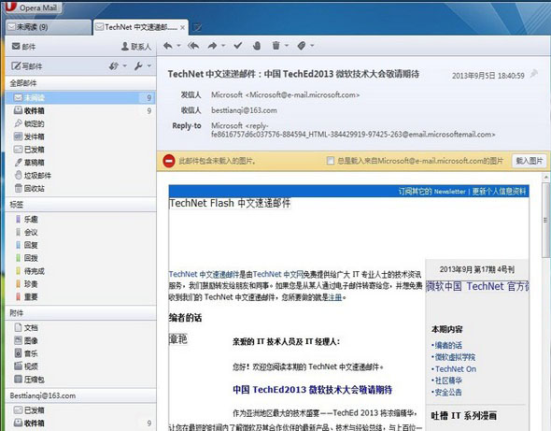Screen dimensions: 551x431
Task: Select the orange 珍贵 label
Action: click(80, 284)
